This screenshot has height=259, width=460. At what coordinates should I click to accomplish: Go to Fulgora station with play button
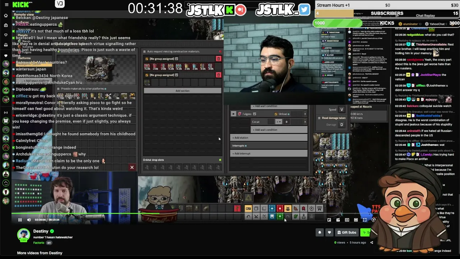234,114
